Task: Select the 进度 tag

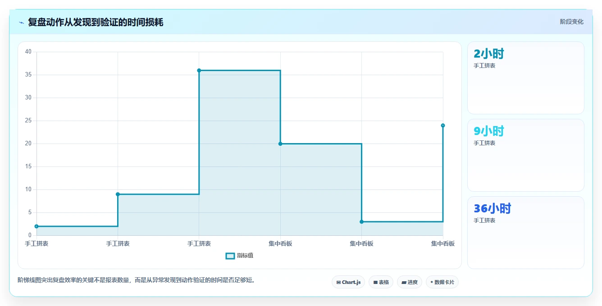Action: click(410, 282)
